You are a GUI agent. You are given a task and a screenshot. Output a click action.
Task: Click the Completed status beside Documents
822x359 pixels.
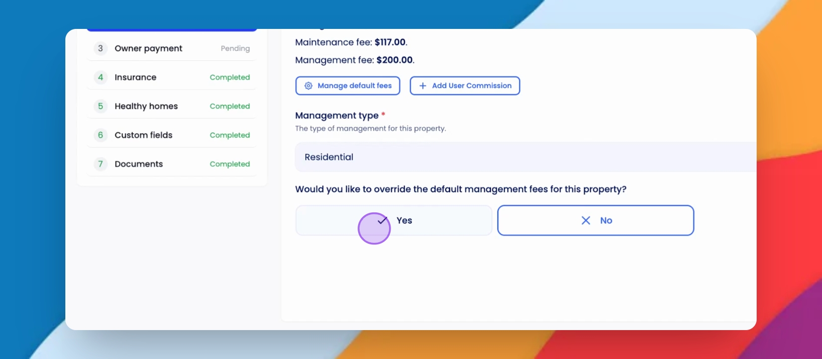230,164
